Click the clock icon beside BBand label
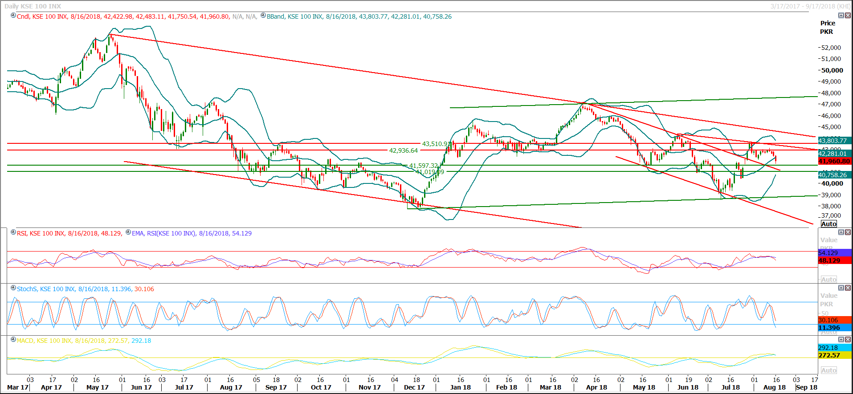This screenshot has width=853, height=394. tap(263, 16)
